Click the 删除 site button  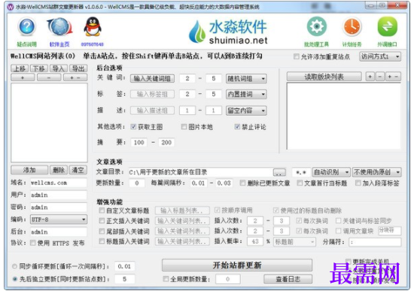click(x=59, y=170)
